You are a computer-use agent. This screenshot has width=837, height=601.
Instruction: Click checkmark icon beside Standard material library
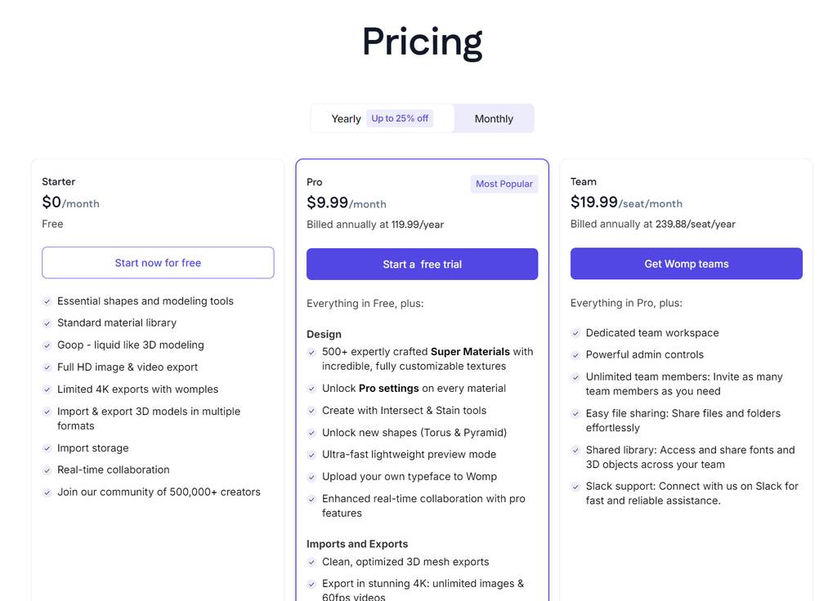click(47, 323)
